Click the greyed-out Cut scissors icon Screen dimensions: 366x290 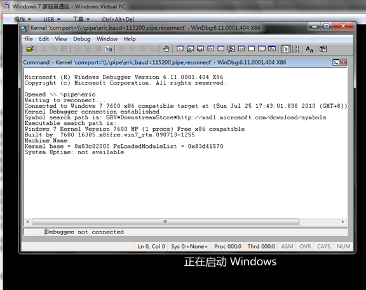(x=44, y=49)
